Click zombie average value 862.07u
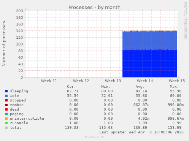Screen dimensions: 189x141 tap(141, 105)
